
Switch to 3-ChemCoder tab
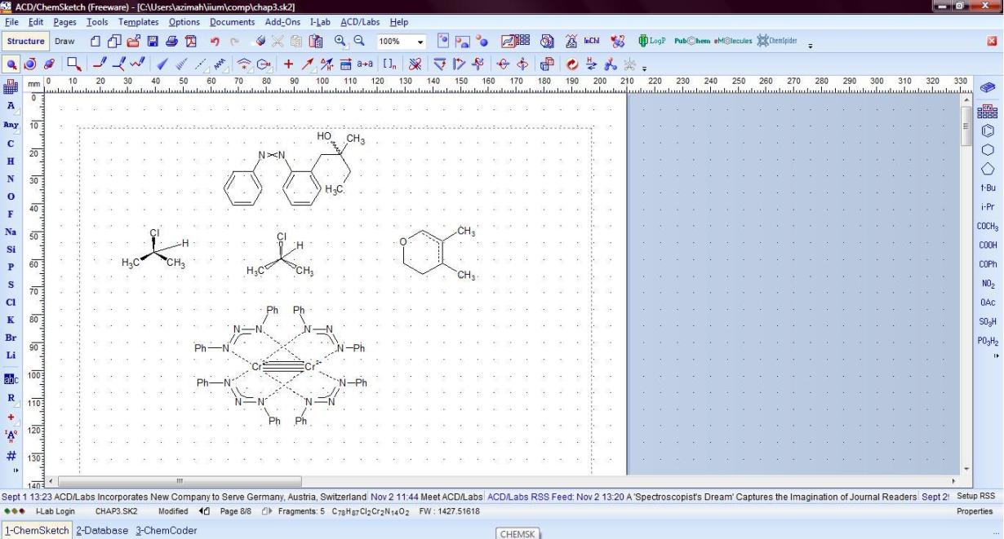tap(167, 530)
